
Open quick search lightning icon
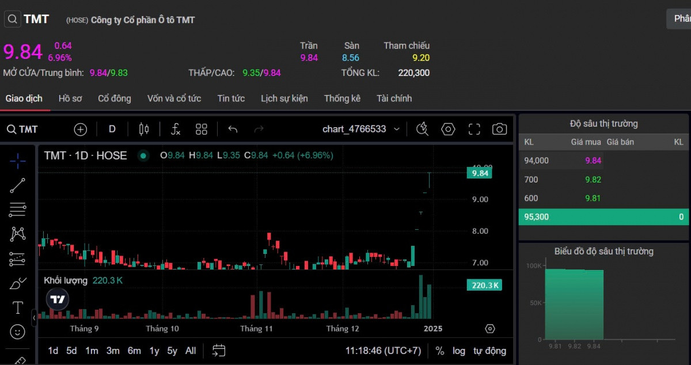[423, 129]
